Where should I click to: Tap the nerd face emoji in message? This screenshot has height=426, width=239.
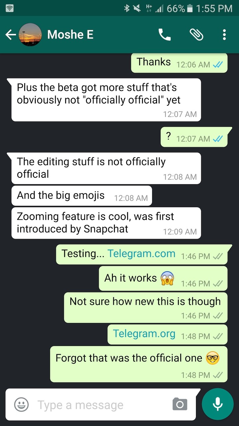point(212,358)
